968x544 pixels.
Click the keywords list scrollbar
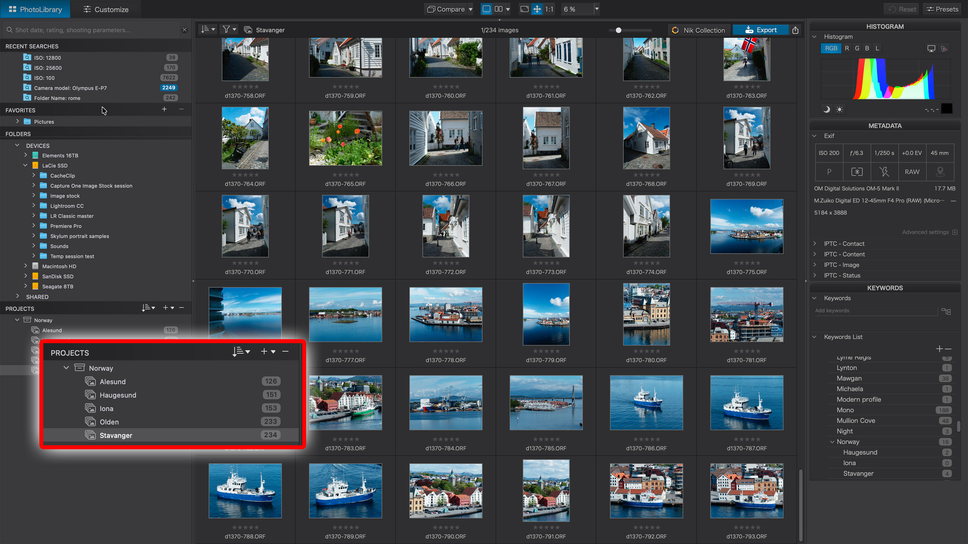[958, 426]
